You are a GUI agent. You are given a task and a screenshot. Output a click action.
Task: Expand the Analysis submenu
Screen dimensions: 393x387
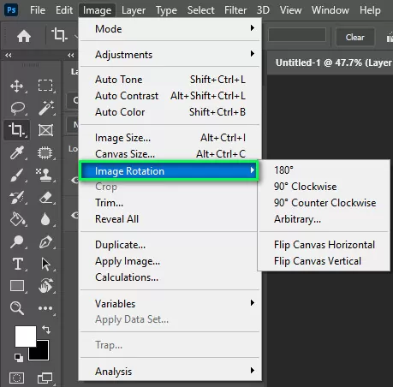click(170, 372)
